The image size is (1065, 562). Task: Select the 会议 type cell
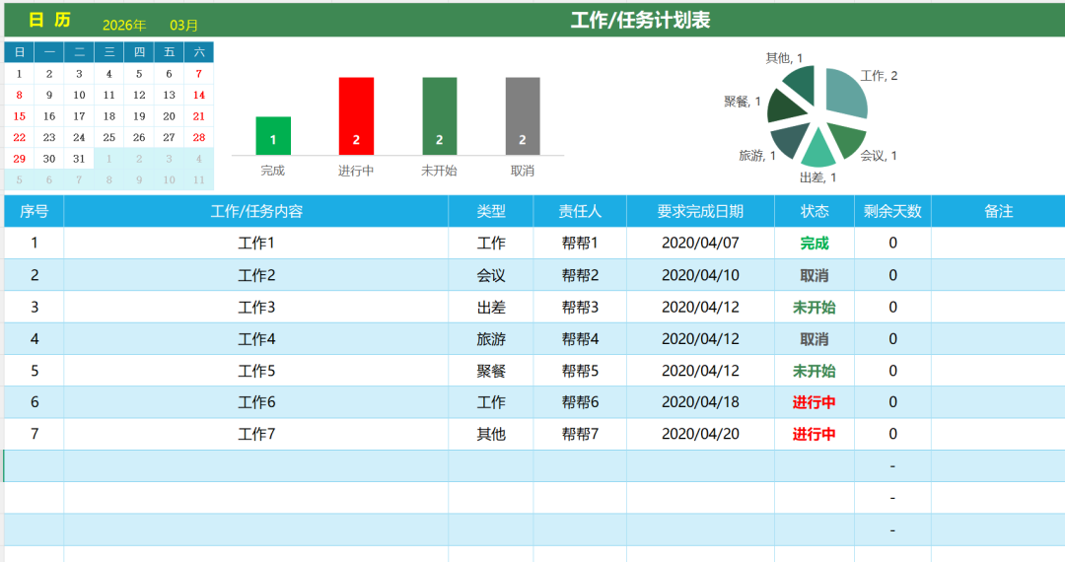(491, 275)
